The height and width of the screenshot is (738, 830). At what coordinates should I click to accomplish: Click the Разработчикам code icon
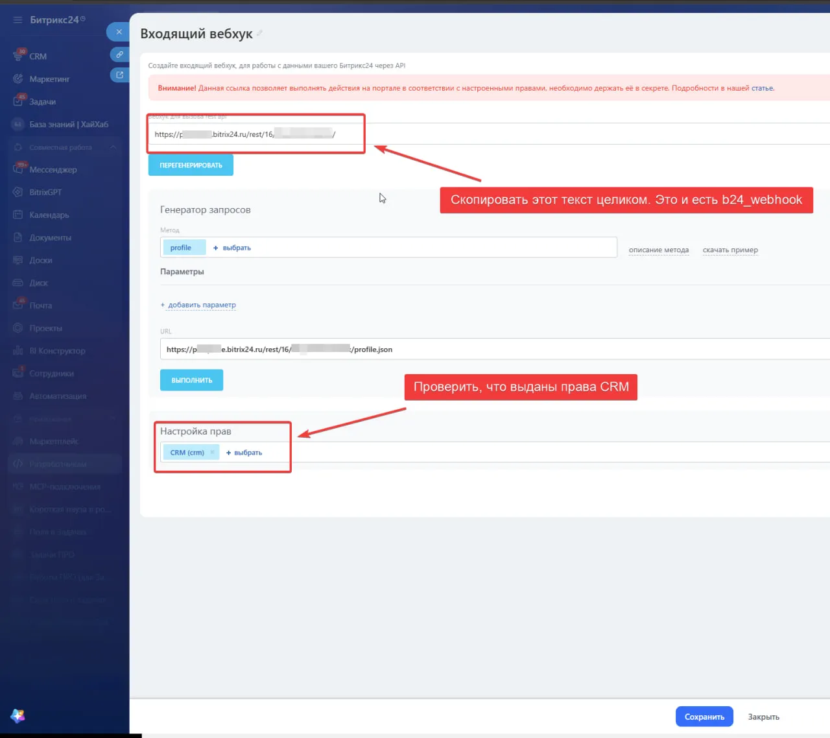point(18,464)
